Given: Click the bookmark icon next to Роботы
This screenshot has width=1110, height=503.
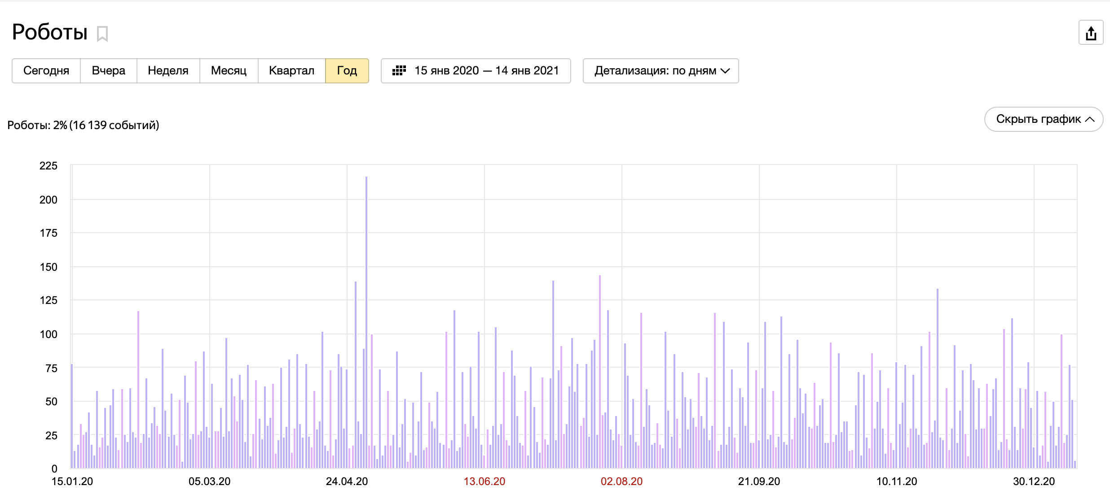Looking at the screenshot, I should pyautogui.click(x=102, y=34).
